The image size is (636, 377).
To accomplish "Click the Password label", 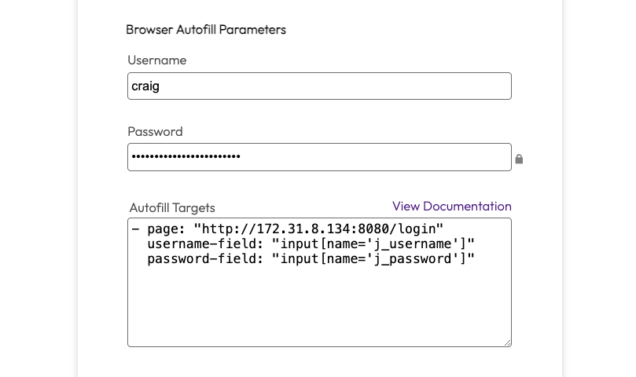I will [x=155, y=131].
